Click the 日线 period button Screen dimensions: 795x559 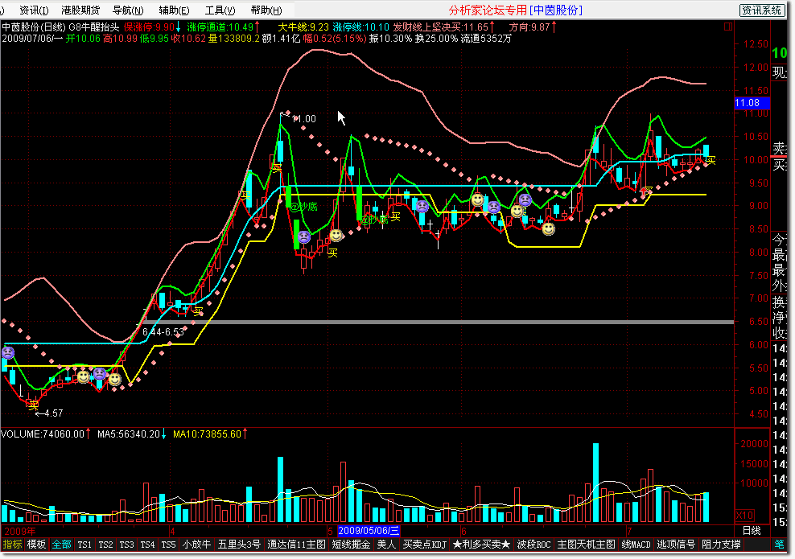(752, 531)
